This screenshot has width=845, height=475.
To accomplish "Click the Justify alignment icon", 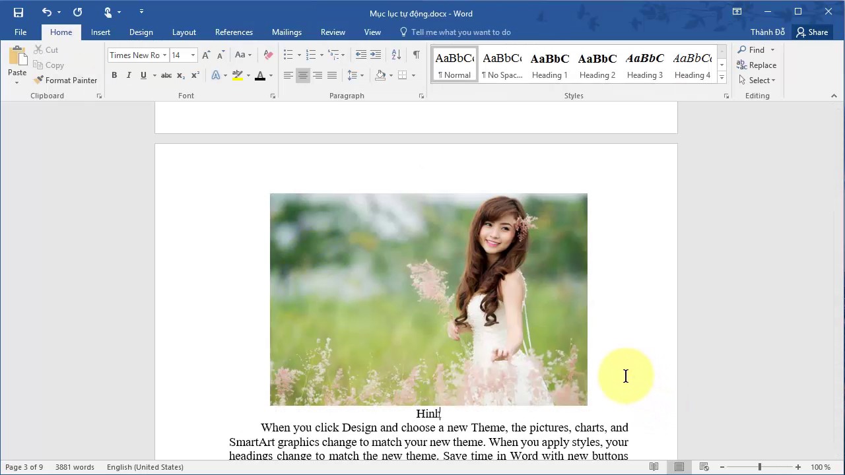I will (332, 75).
